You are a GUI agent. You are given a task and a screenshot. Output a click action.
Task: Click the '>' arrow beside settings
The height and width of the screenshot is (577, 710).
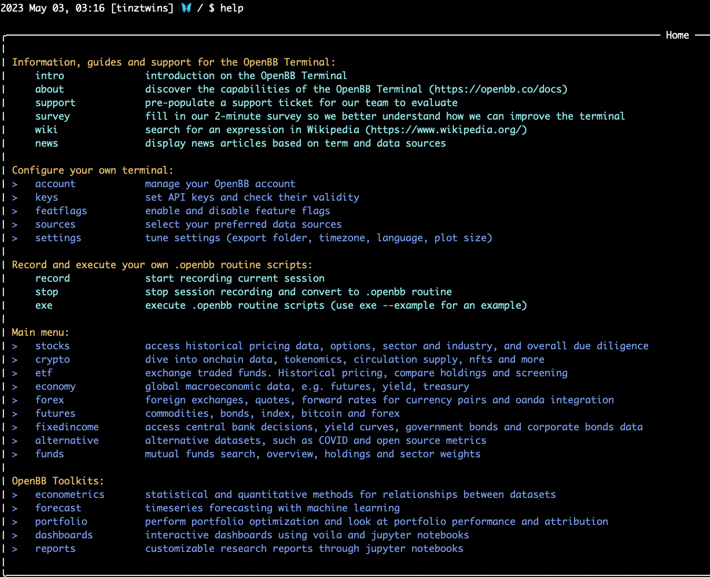(x=15, y=238)
